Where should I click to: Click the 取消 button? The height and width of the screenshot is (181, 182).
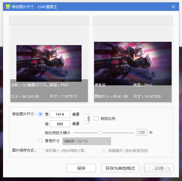(159, 168)
